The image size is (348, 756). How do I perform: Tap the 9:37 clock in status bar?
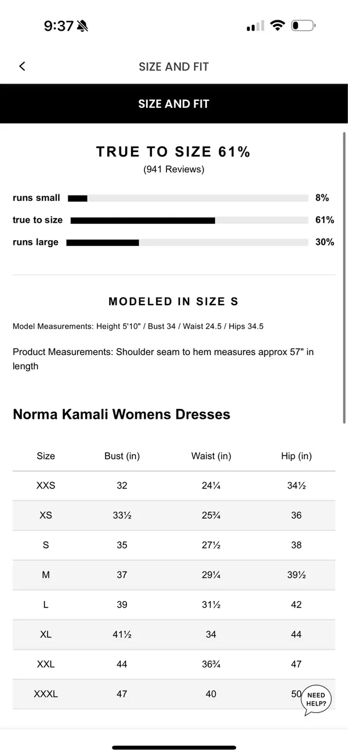59,26
